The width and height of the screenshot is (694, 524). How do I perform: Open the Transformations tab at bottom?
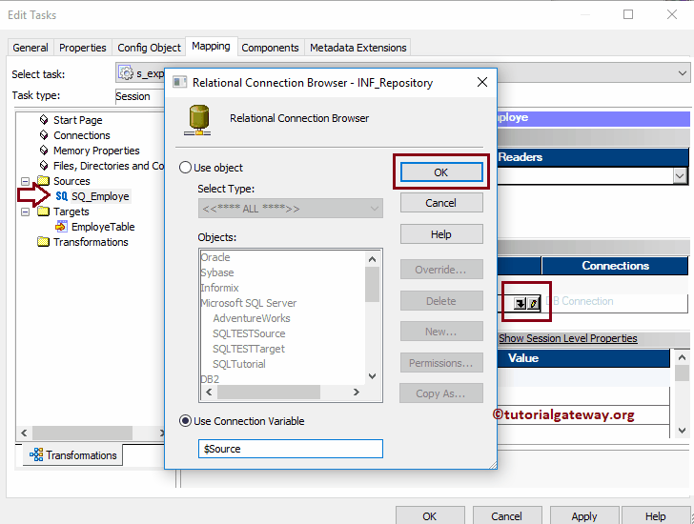pos(73,454)
